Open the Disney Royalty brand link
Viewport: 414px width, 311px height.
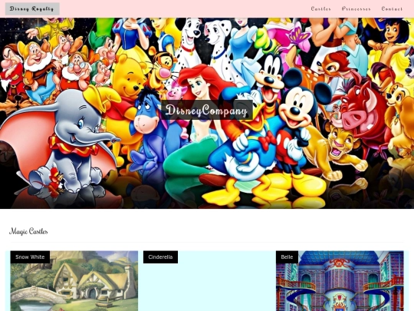(x=32, y=8)
